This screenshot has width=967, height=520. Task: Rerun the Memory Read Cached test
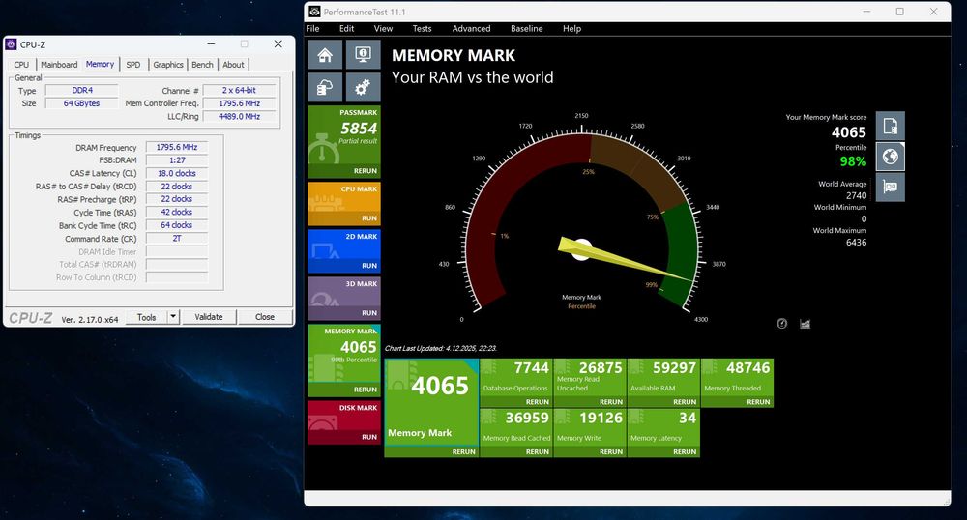(537, 451)
